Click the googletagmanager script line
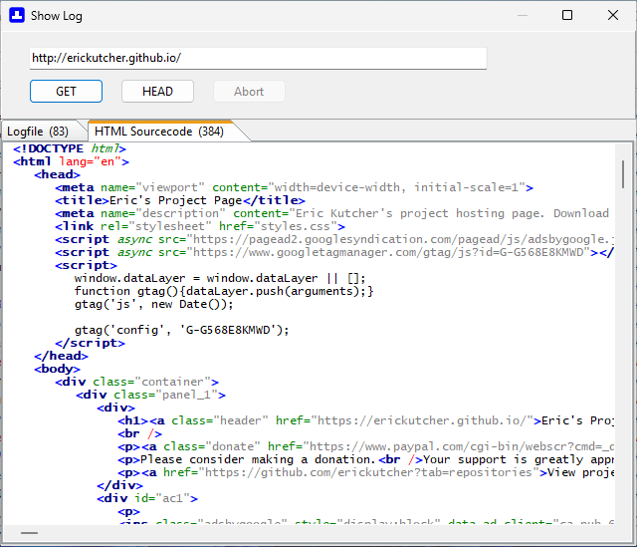 [x=334, y=252]
